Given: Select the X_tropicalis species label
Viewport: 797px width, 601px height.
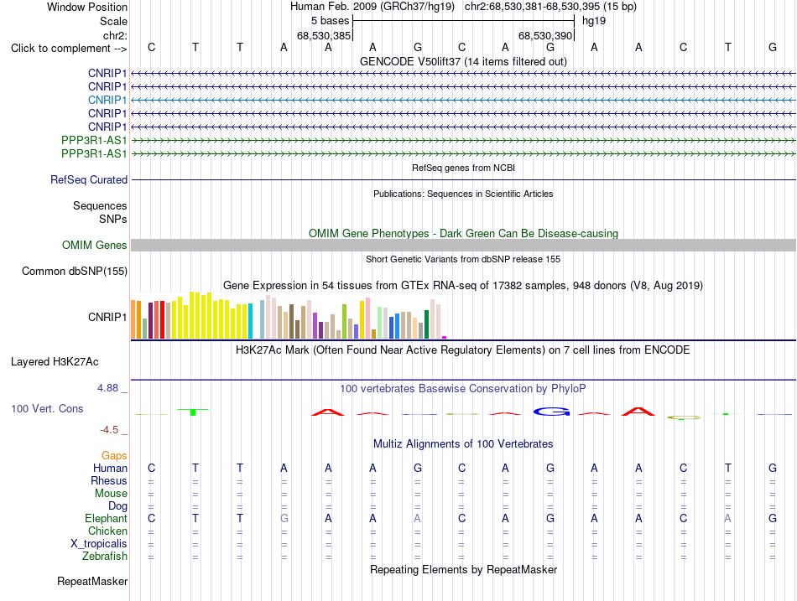Looking at the screenshot, I should coord(99,544).
